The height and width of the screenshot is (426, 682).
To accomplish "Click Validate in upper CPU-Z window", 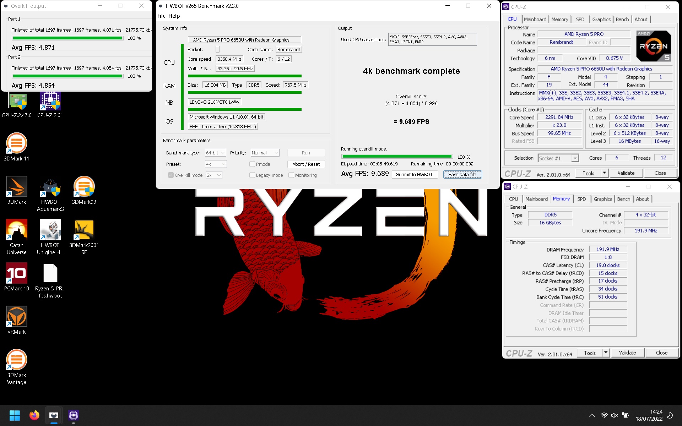I will click(626, 173).
